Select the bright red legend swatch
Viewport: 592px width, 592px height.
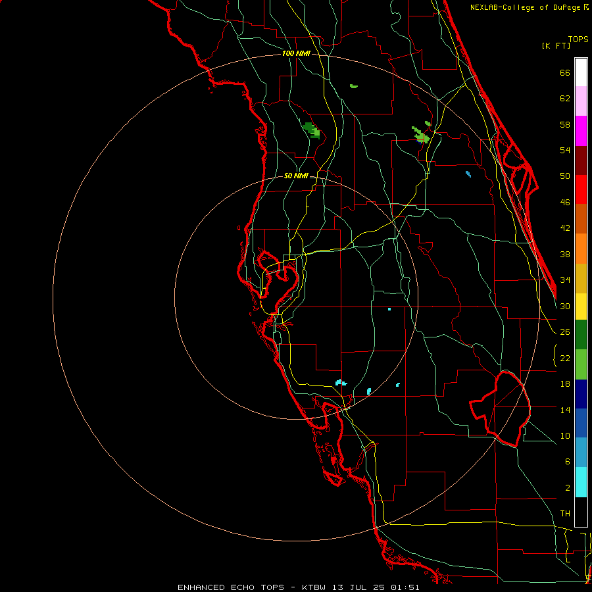(x=581, y=189)
